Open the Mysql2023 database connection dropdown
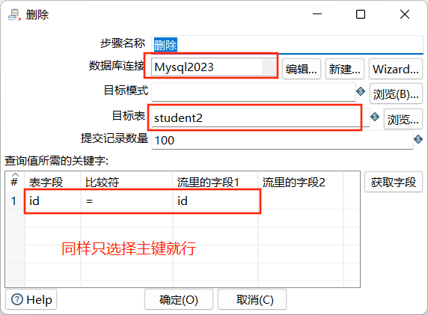The image size is (428, 315). pos(269,67)
